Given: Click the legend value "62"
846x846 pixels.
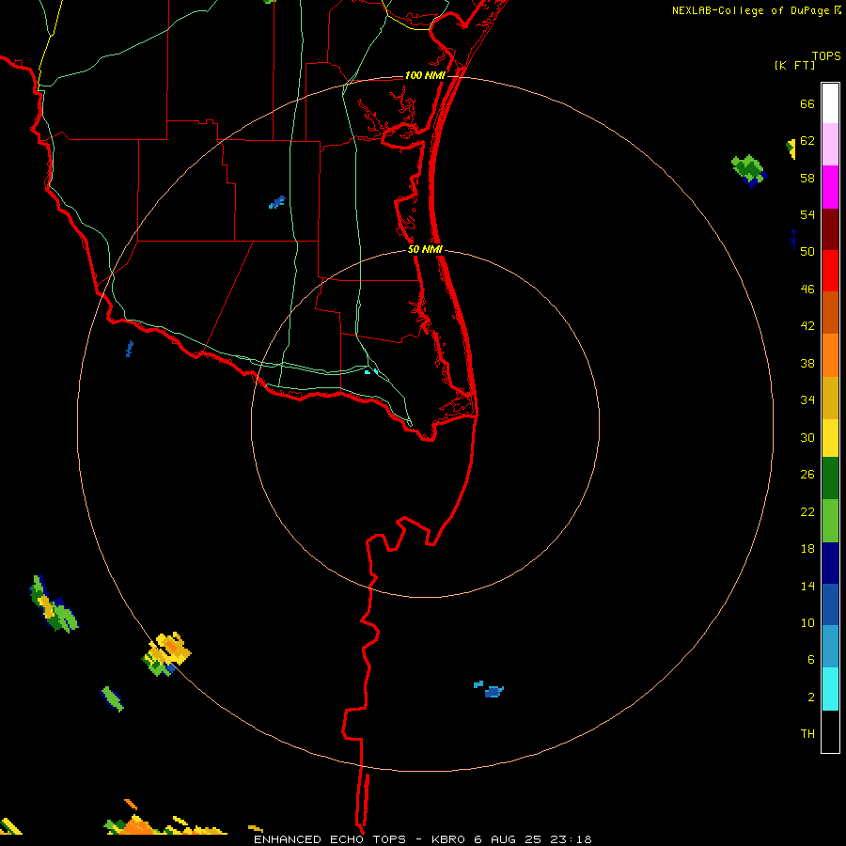Looking at the screenshot, I should (807, 140).
